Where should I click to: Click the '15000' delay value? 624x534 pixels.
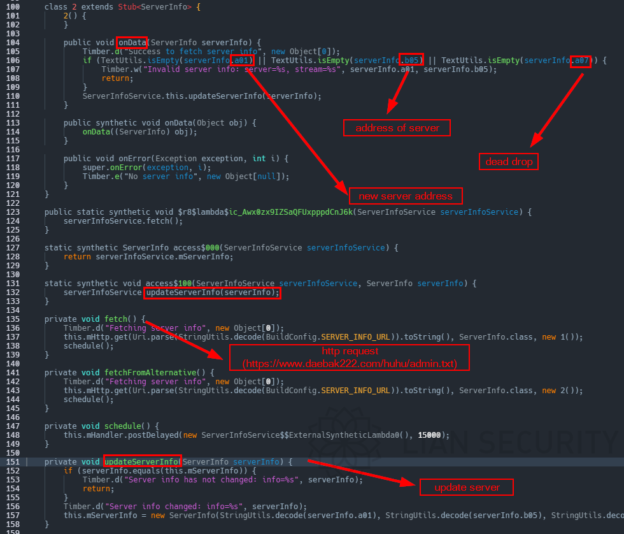pos(429,435)
